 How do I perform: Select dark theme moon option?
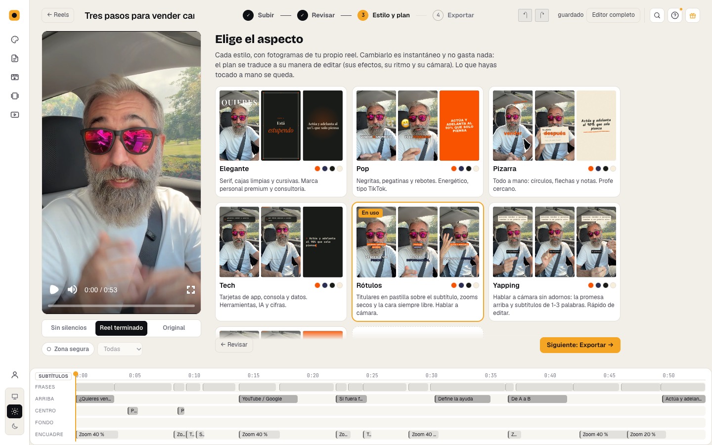click(15, 426)
